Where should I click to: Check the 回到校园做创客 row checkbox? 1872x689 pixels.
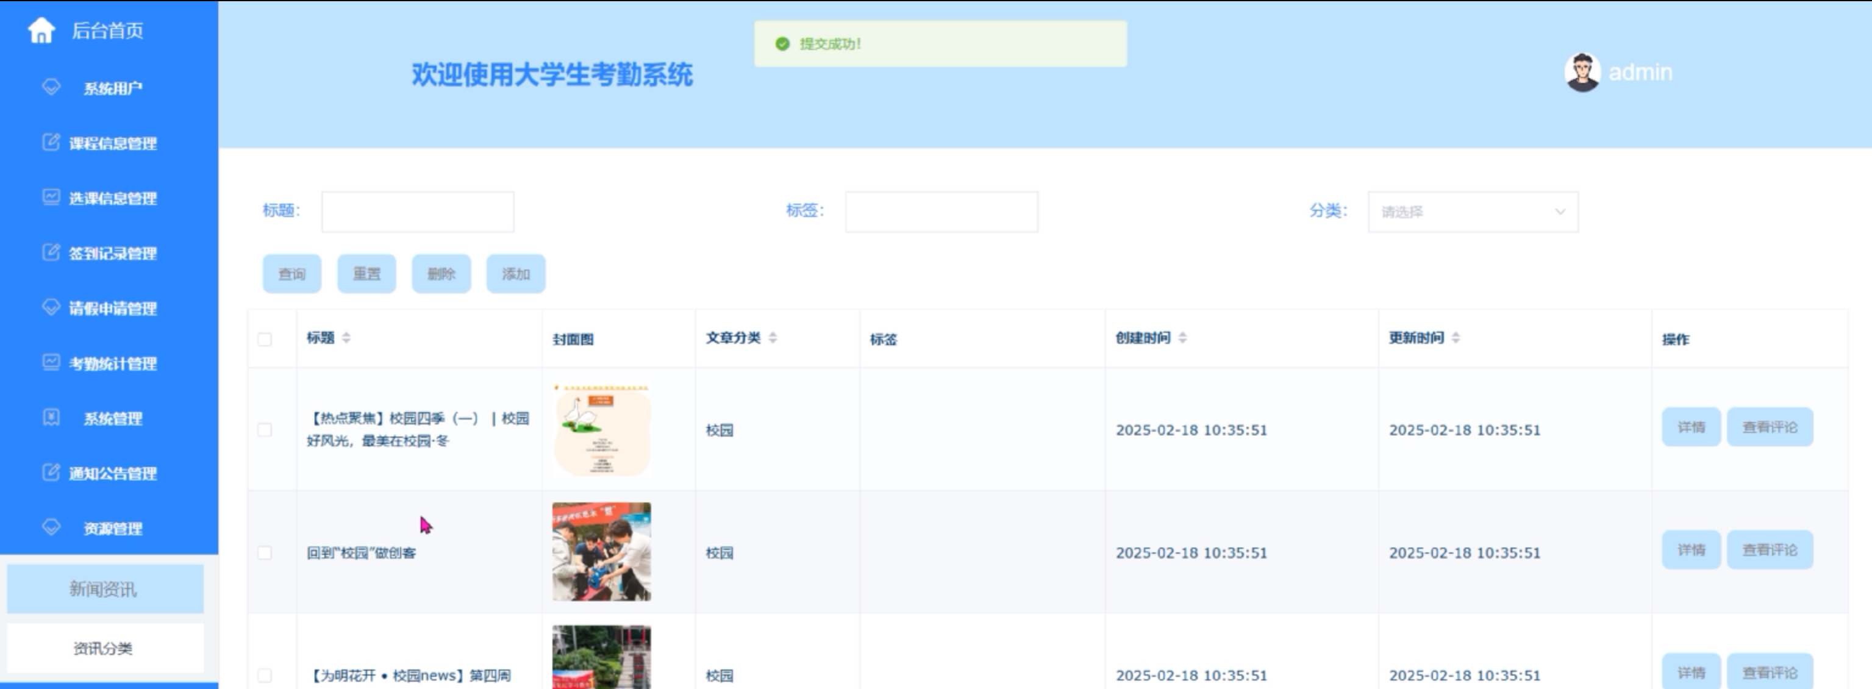[265, 553]
